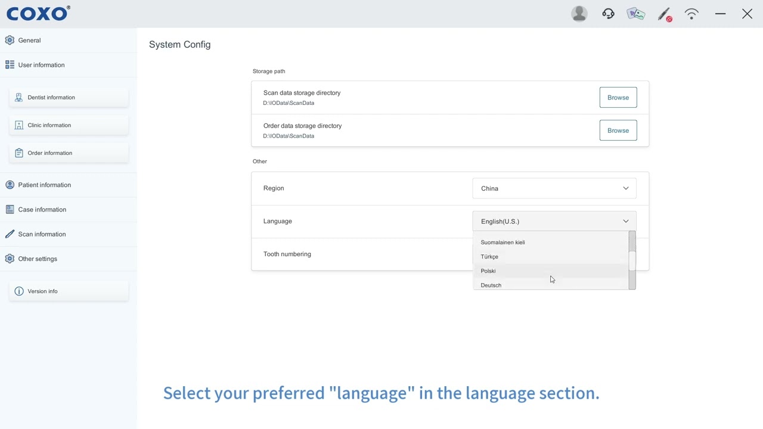763x429 pixels.
Task: Click the General gear icon
Action: tap(10, 40)
